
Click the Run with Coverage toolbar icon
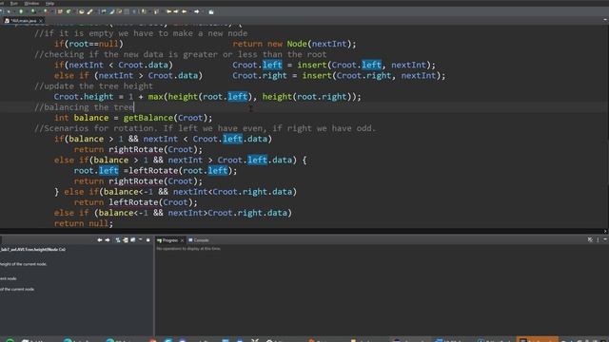[33, 11]
